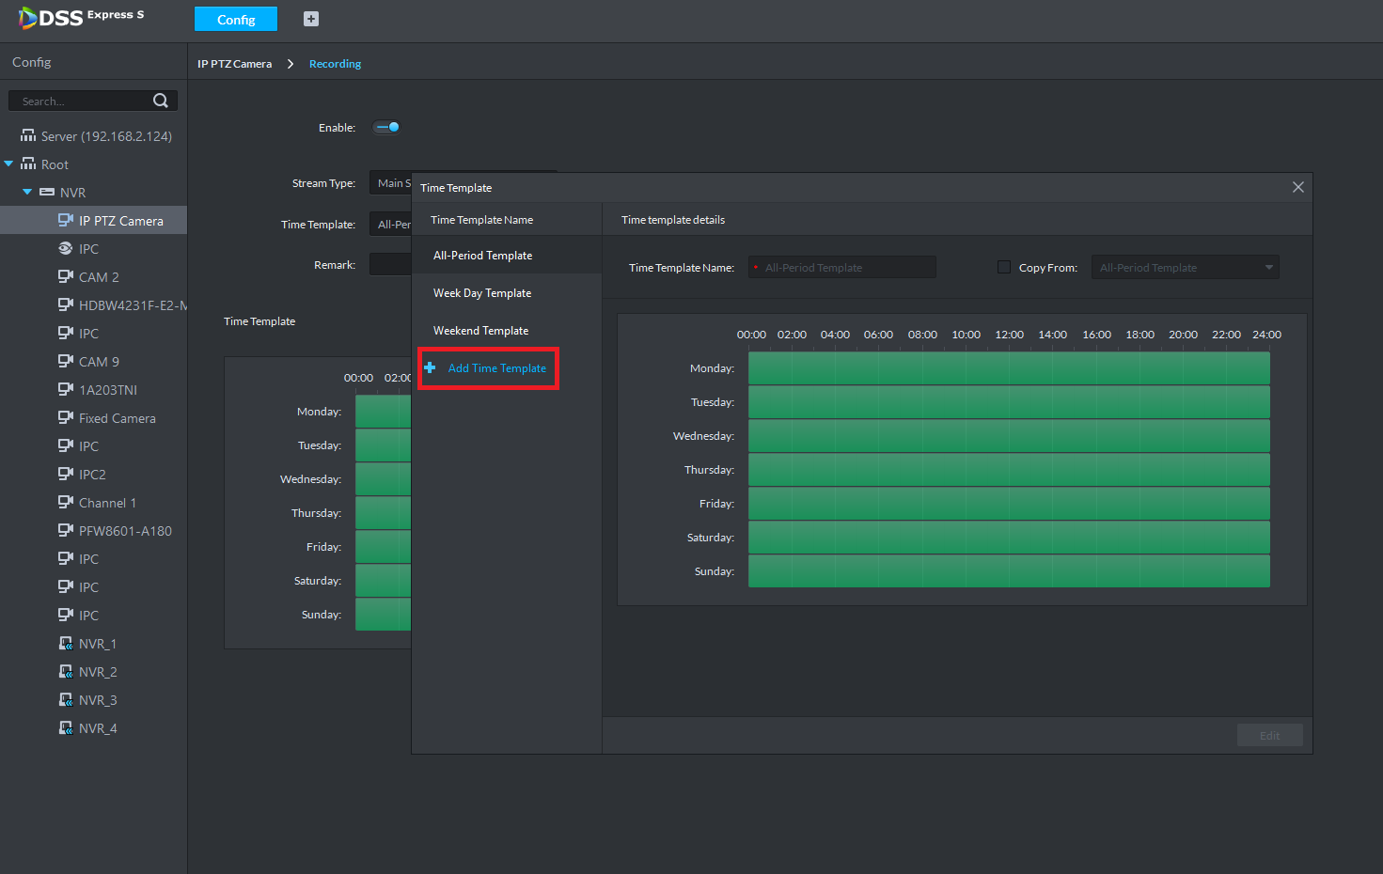The image size is (1383, 874).
Task: Click the CAM 2 camera icon
Action: click(66, 276)
